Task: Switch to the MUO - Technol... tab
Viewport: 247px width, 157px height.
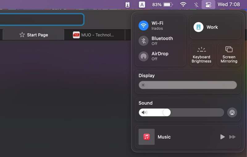Action: pyautogui.click(x=94, y=35)
